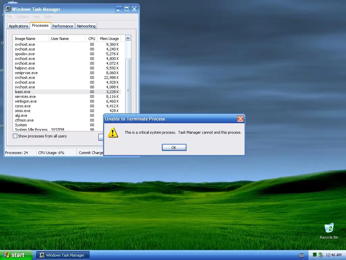Select the services.exe process

pyautogui.click(x=67, y=96)
